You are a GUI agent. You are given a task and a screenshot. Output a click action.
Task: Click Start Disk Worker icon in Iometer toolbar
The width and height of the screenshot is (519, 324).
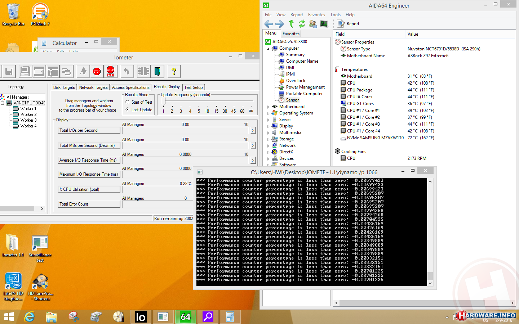[x=39, y=71]
